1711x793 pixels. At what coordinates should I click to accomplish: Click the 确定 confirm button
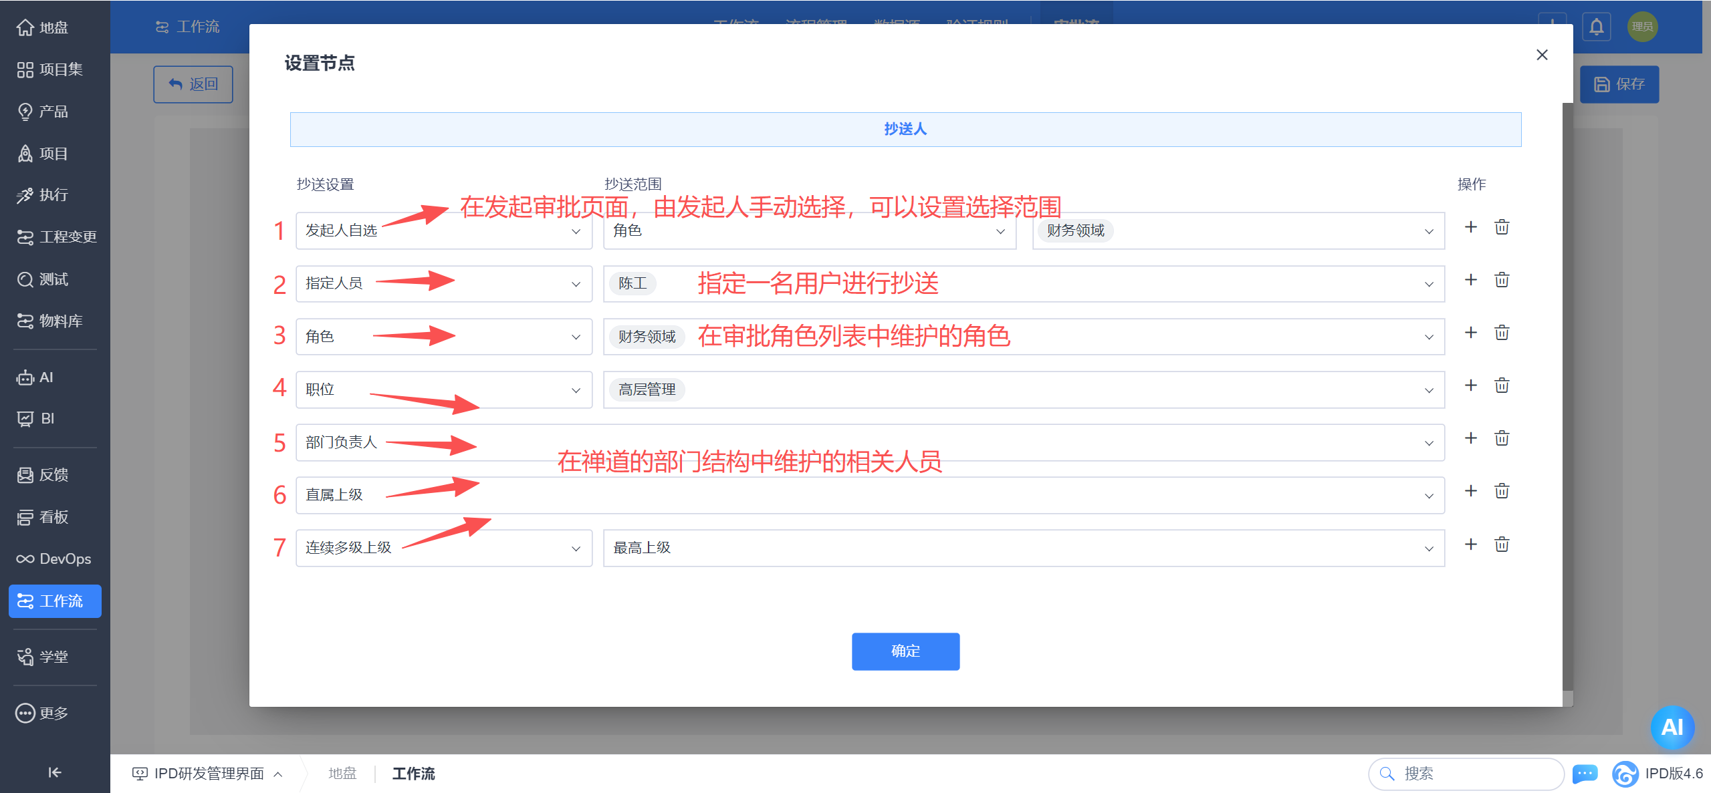(x=905, y=651)
